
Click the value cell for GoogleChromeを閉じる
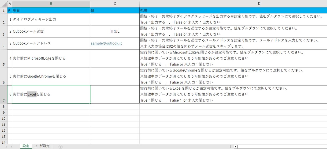point(115,76)
